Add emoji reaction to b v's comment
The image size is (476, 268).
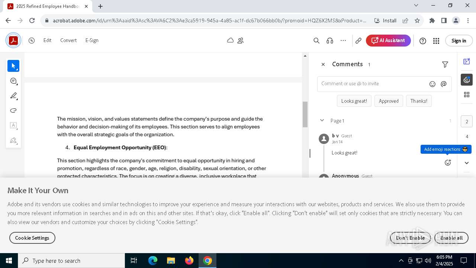(448, 163)
